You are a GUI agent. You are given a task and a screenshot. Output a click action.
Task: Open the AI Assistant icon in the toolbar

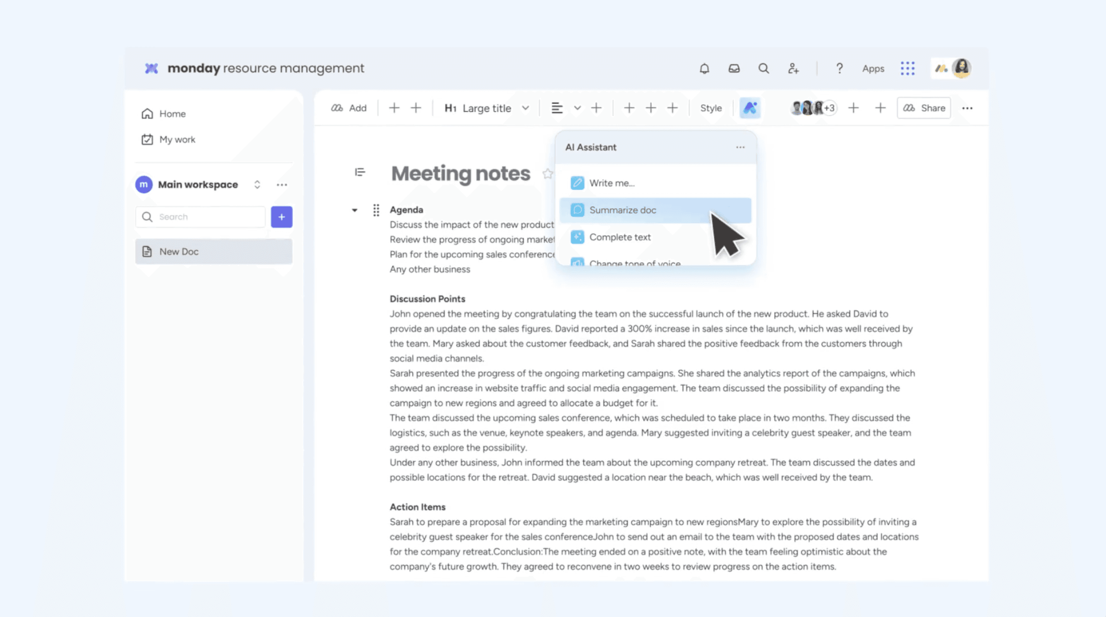coord(750,108)
